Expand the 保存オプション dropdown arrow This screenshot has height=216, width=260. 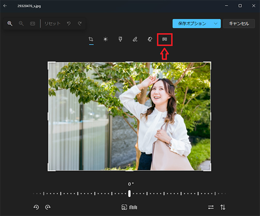click(x=215, y=23)
